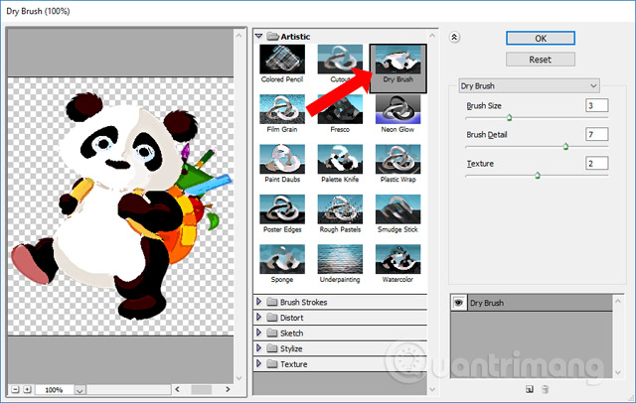Click the Brush Detail value field
The image size is (636, 403).
(x=596, y=134)
